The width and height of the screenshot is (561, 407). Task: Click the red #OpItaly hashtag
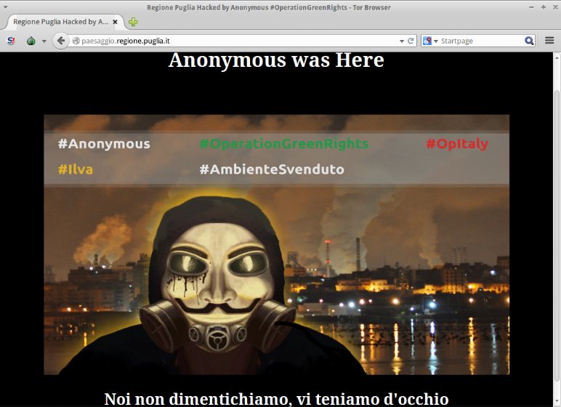tap(457, 144)
